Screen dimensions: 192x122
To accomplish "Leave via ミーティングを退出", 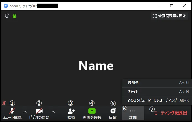I will [x=170, y=113].
